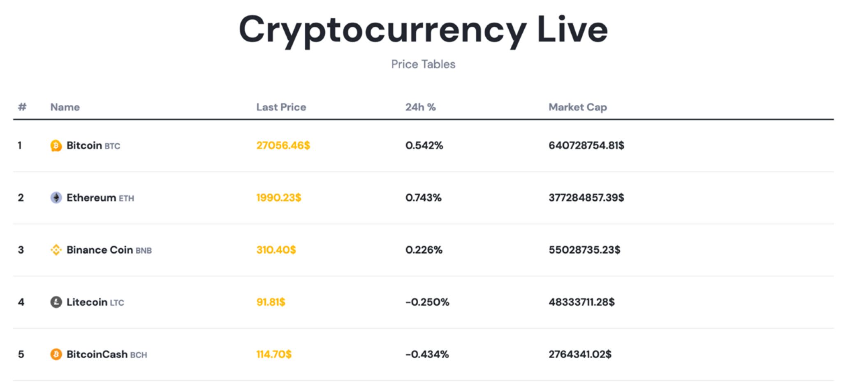The image size is (850, 382).
Task: Click the # rank column header
Action: (x=22, y=107)
